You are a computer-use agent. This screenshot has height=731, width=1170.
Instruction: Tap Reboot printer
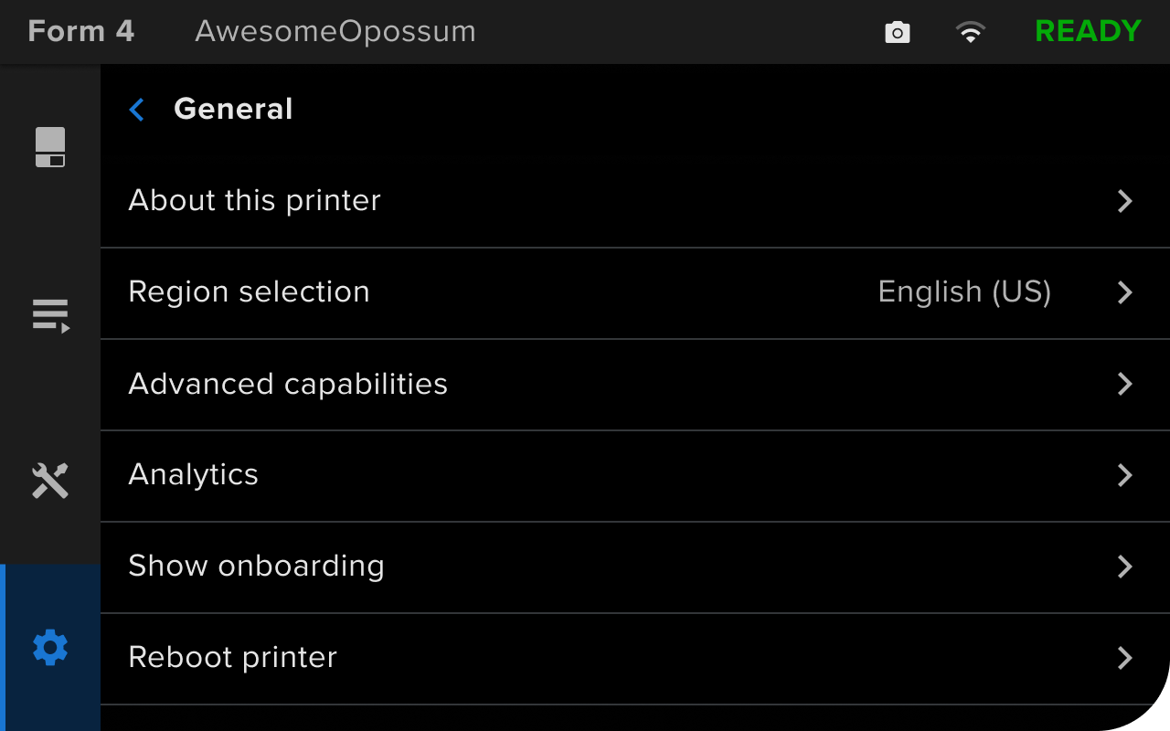[x=232, y=657]
